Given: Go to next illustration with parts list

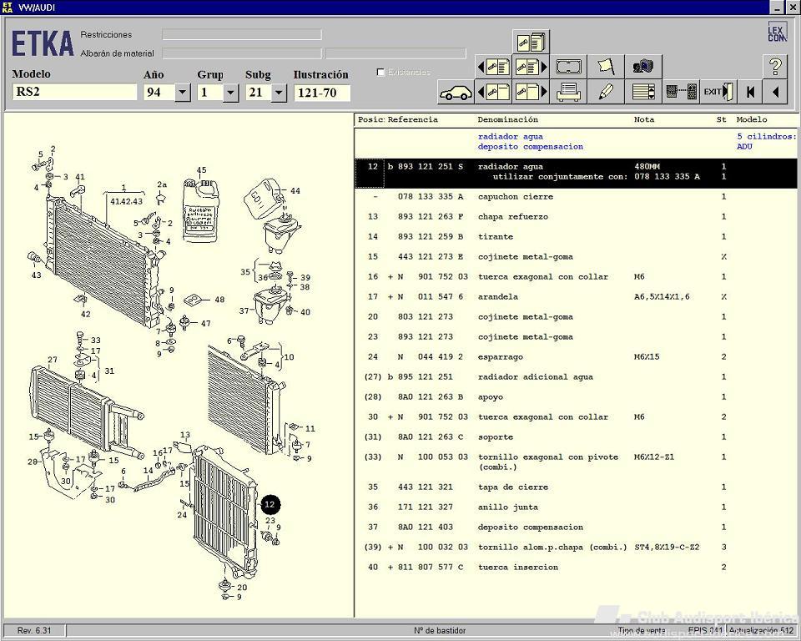Looking at the screenshot, I should [x=531, y=67].
